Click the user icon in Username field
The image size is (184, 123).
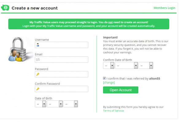tap(38, 45)
